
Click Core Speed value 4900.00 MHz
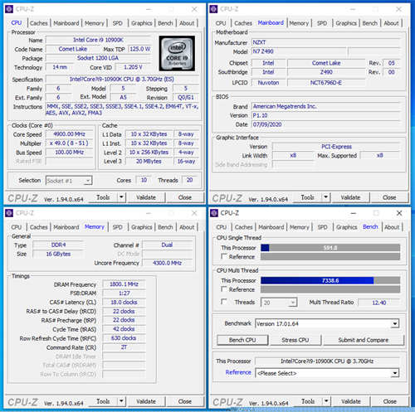69,134
